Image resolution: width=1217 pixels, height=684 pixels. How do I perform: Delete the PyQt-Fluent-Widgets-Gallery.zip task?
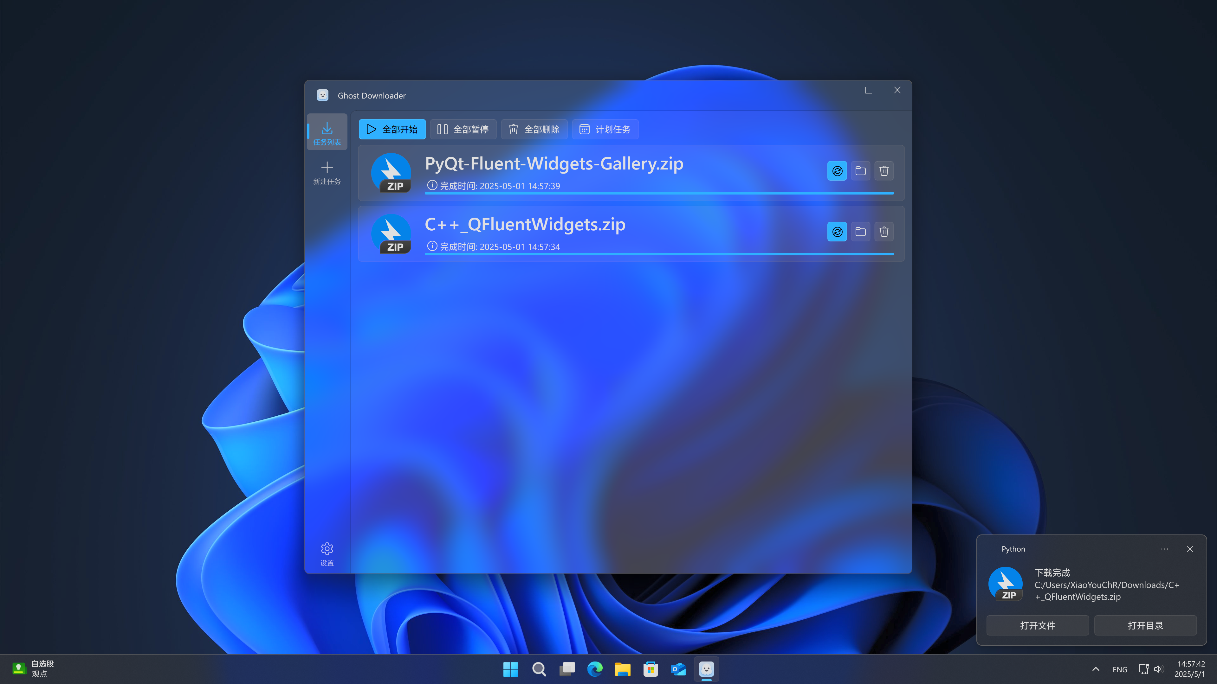coord(884,171)
